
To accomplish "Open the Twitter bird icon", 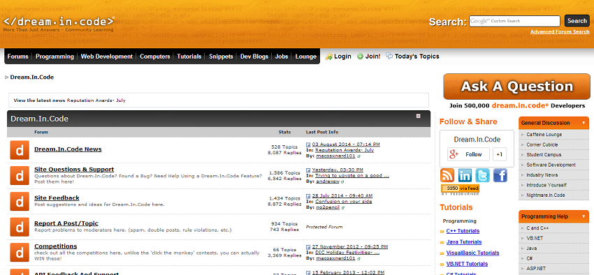I will (x=482, y=175).
